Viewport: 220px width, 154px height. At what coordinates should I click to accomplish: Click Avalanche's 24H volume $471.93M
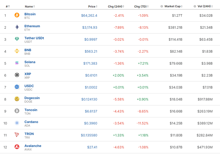pos(205,147)
